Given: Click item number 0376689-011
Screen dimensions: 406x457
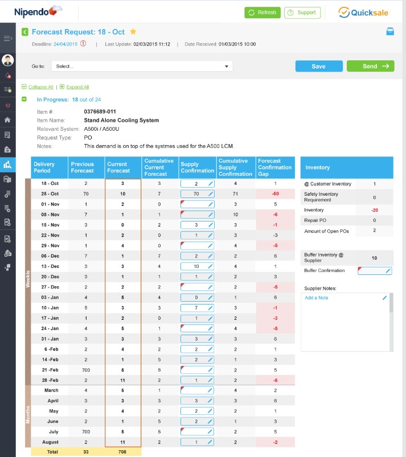Looking at the screenshot, I should (100, 112).
